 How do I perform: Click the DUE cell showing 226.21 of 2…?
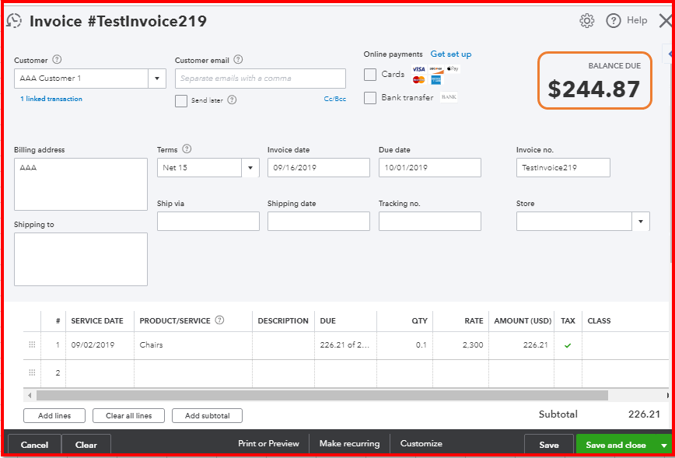pos(346,345)
